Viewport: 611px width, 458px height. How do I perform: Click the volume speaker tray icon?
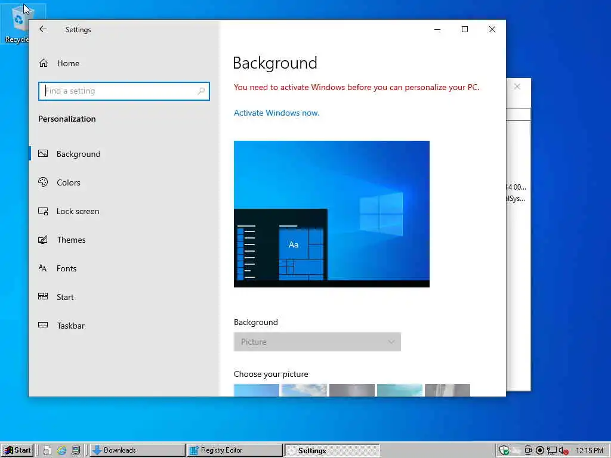563,451
